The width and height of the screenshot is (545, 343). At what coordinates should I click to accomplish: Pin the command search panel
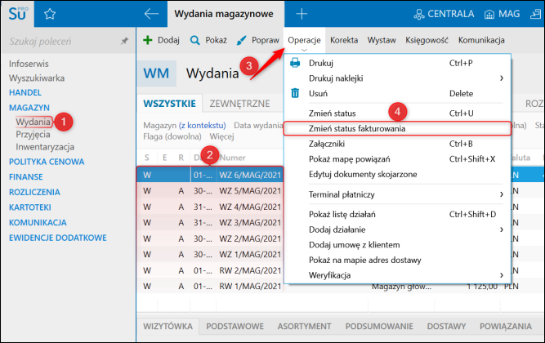coord(124,41)
